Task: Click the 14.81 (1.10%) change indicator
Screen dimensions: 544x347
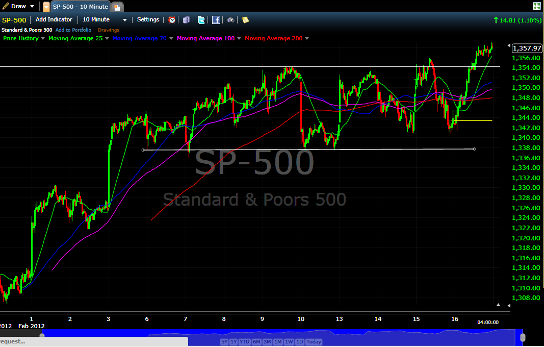Action: click(x=517, y=20)
